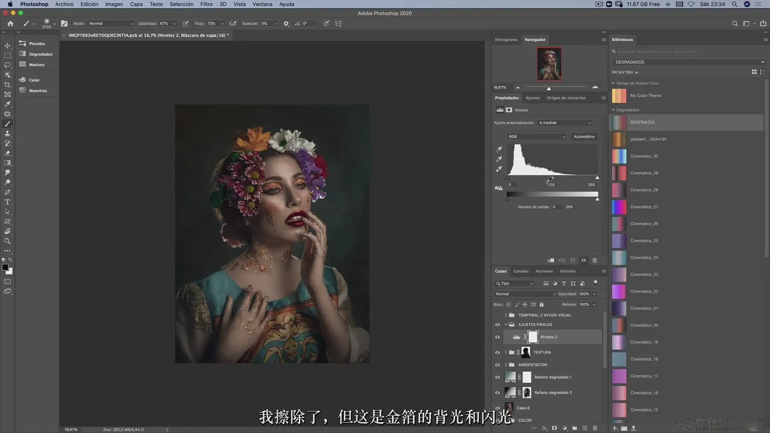Expand the TEMPORAL // AYUDA VISUAL group
770x433 pixels.
pyautogui.click(x=506, y=315)
